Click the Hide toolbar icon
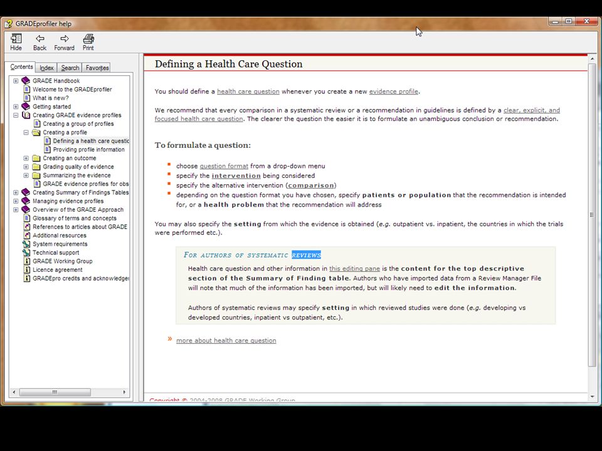Image resolution: width=602 pixels, height=451 pixels. pos(16,39)
